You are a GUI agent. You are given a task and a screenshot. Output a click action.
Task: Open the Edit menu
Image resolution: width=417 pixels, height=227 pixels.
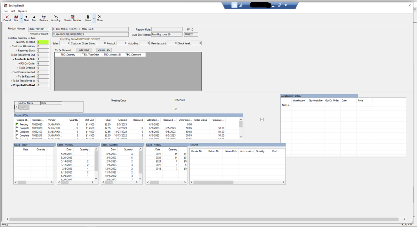[x=13, y=11]
